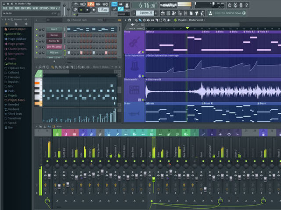The width and height of the screenshot is (281, 210).
Task: Open the piano roll options arrow menu
Action: [x=36, y=67]
